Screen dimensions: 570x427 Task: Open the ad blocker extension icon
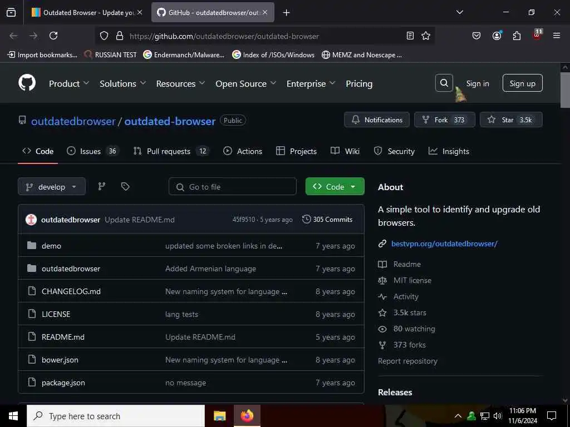tap(537, 35)
